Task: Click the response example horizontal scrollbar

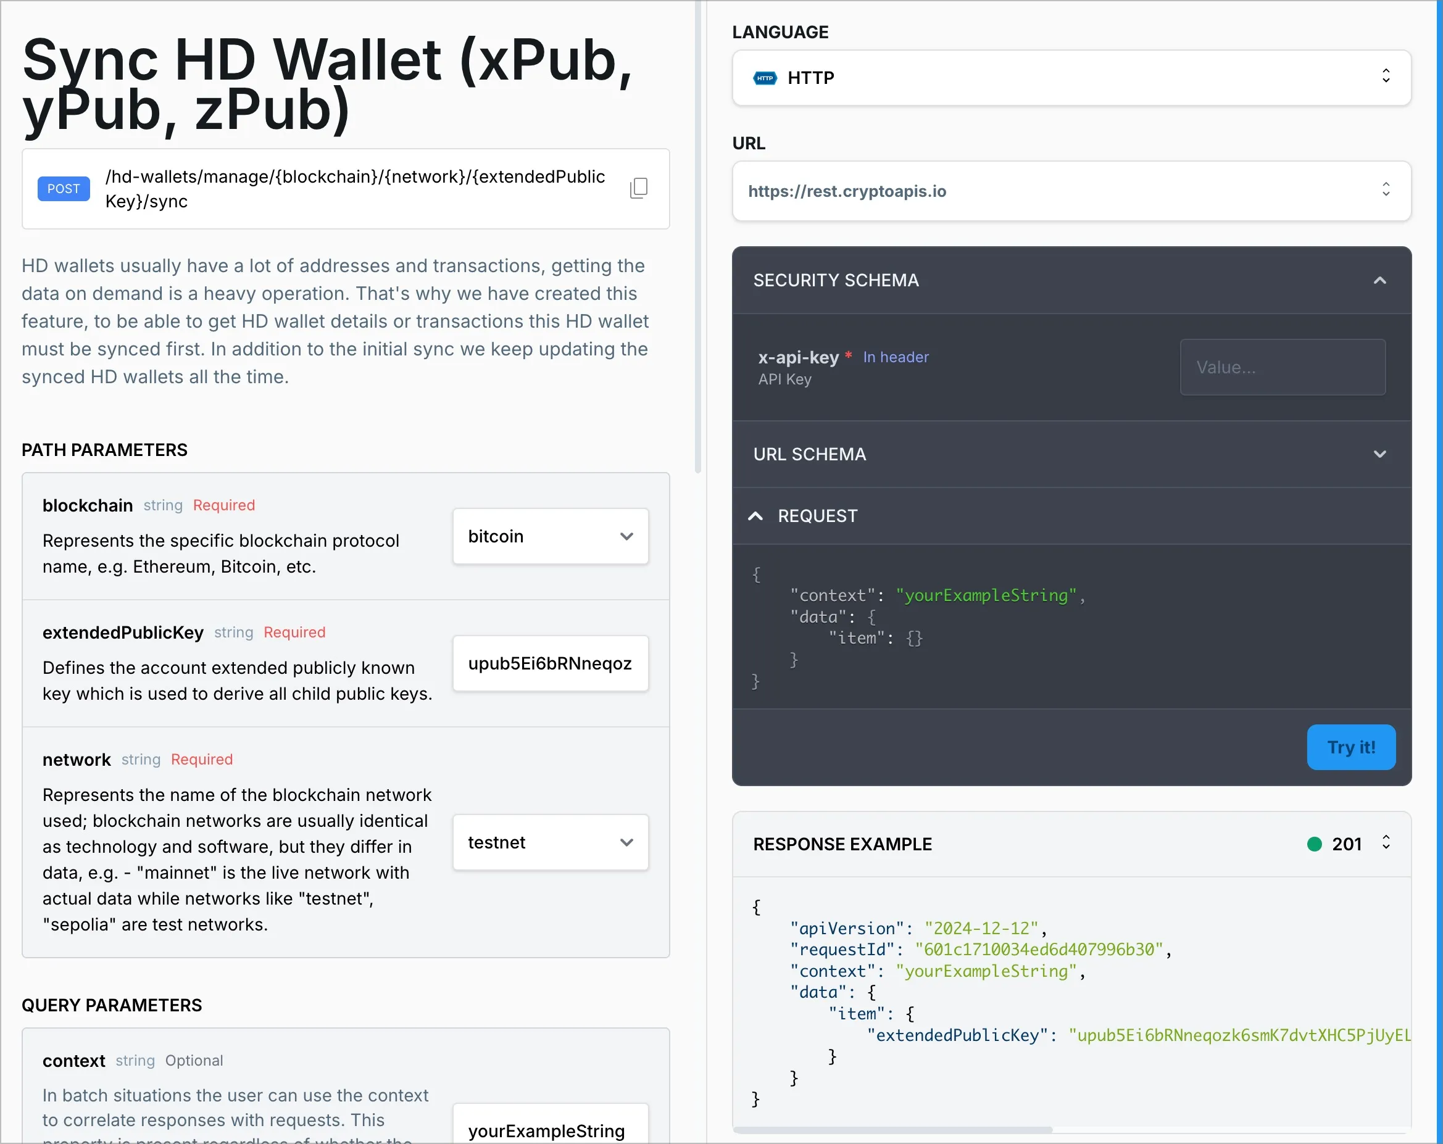Action: pos(892,1130)
